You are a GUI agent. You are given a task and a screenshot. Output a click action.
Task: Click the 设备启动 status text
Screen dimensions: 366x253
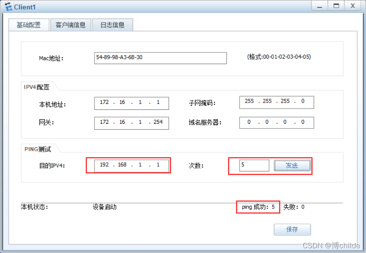[x=104, y=207]
